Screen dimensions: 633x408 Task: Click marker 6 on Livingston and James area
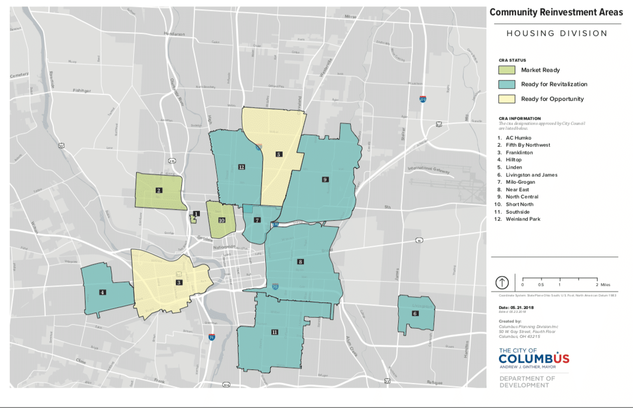click(415, 313)
